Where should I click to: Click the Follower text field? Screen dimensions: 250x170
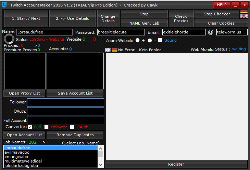coord(65,102)
